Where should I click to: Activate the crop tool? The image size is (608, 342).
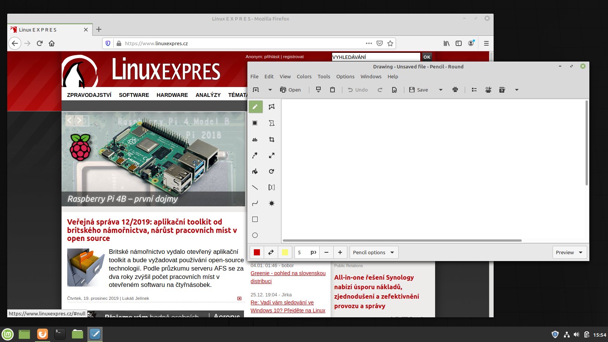click(271, 139)
